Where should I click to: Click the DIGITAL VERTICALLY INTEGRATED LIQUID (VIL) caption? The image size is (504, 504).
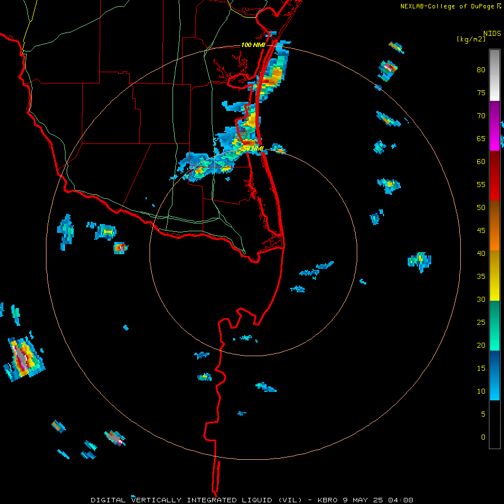point(196,500)
